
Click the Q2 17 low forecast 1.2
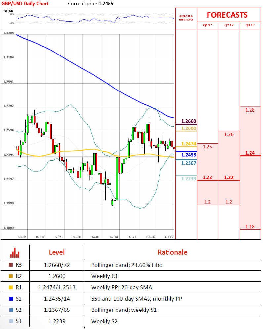229,202
